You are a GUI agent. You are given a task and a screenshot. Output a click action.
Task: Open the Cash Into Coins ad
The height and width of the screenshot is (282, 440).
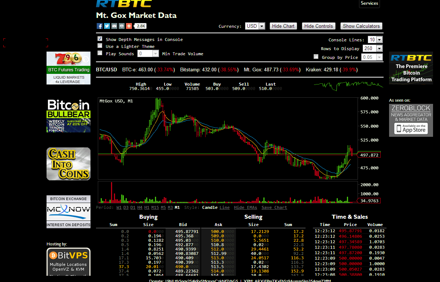(69, 164)
